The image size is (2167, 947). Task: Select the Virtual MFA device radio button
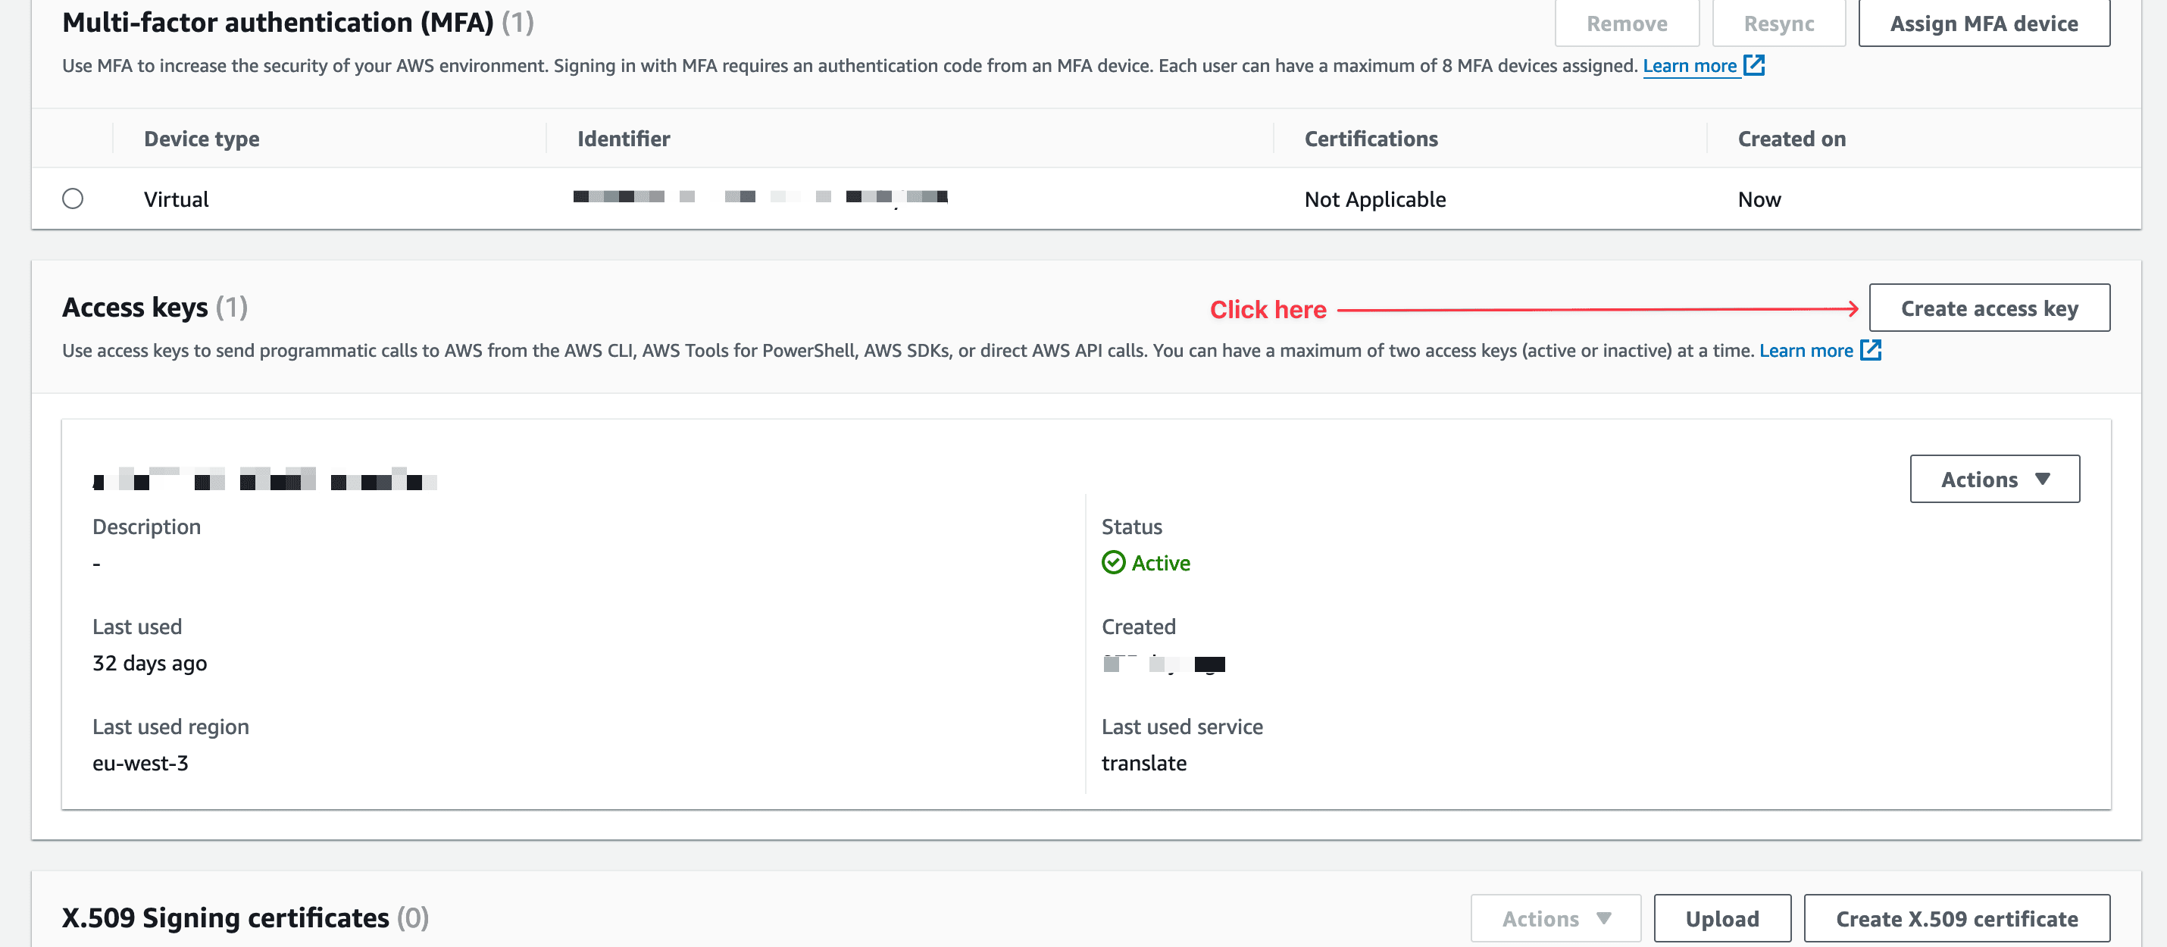point(73,198)
